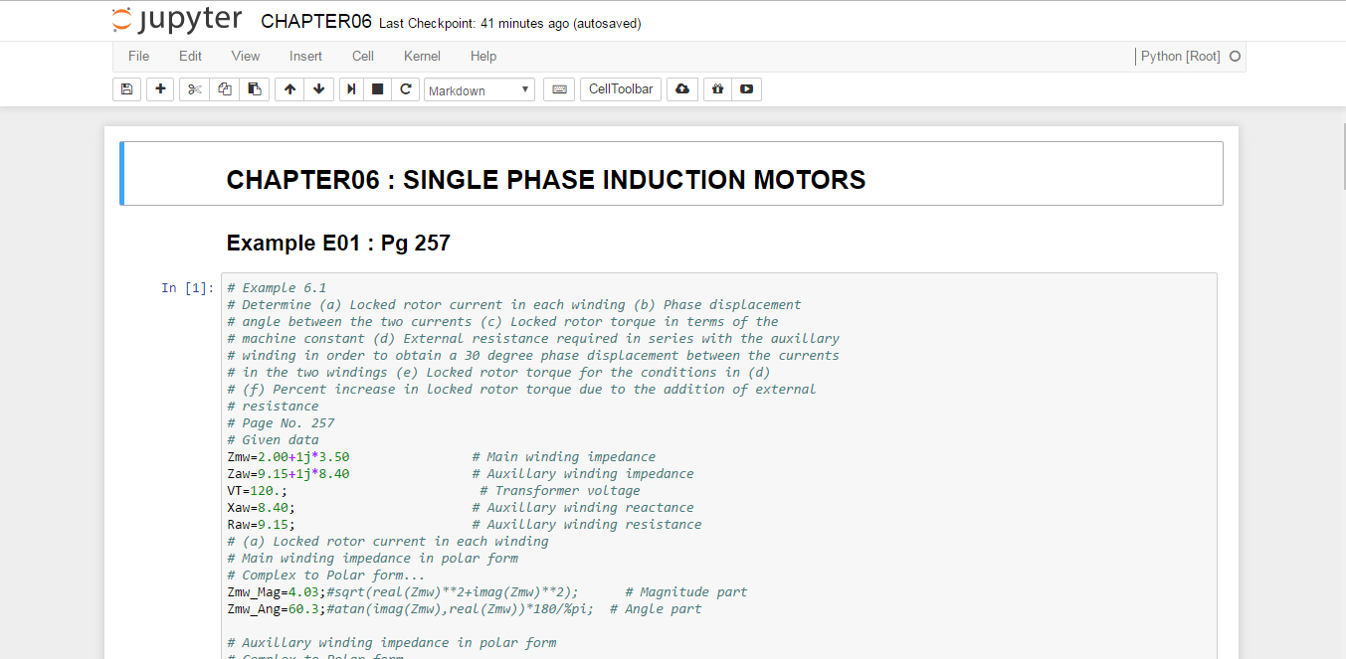Move selected cell up arrow
The height and width of the screenshot is (659, 1346).
289,89
